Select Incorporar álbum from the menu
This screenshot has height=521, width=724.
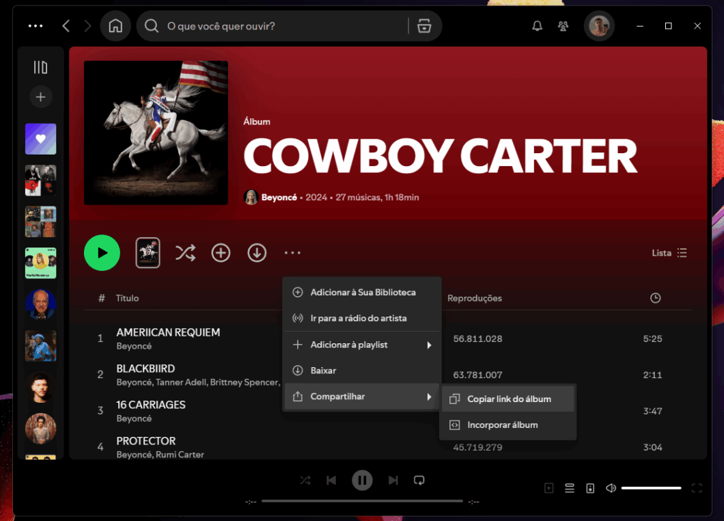[x=508, y=425]
